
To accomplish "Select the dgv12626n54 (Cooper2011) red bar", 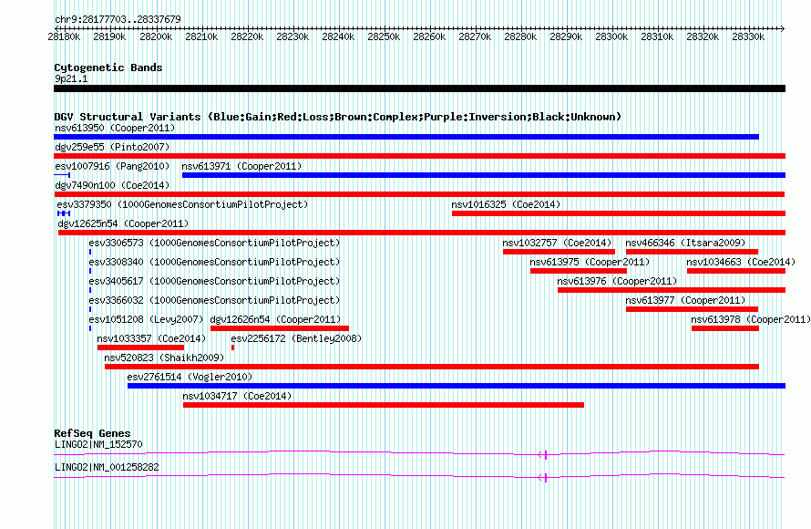I will tap(280, 328).
